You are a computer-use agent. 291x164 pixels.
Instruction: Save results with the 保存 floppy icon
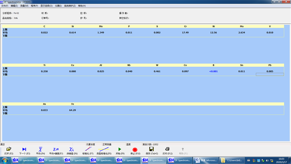pos(152,149)
